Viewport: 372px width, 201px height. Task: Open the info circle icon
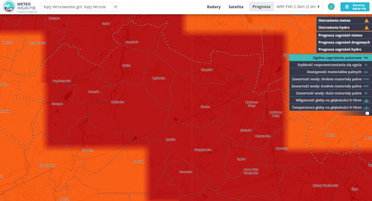[331, 7]
